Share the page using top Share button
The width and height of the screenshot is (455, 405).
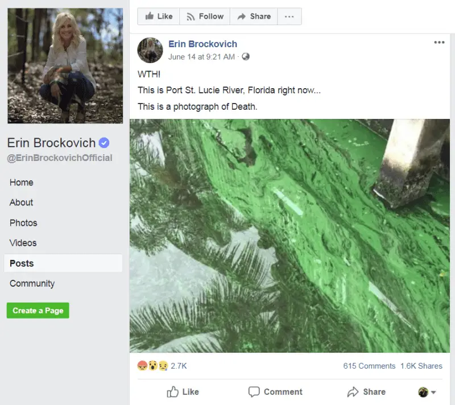(x=254, y=16)
